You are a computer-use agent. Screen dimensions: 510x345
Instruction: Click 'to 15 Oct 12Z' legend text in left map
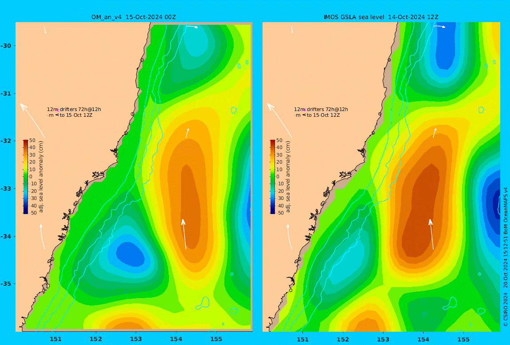pyautogui.click(x=76, y=115)
